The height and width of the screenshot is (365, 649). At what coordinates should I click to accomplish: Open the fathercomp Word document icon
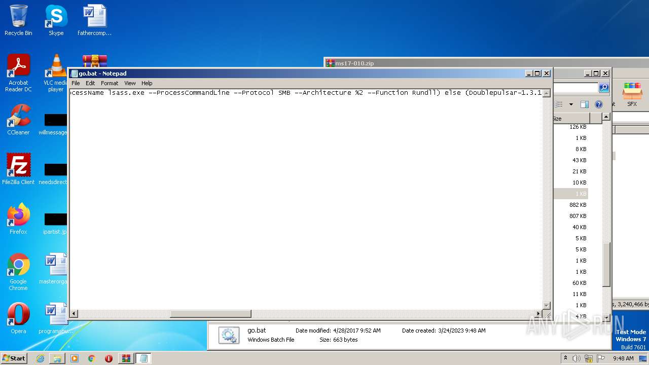click(x=94, y=20)
